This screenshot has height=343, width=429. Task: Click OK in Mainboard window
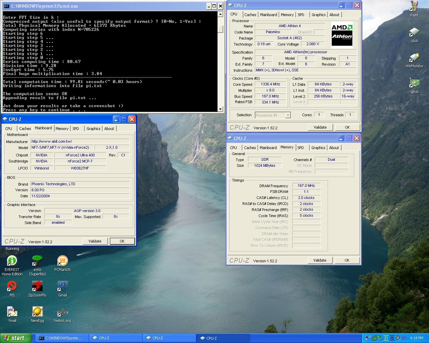click(x=122, y=241)
